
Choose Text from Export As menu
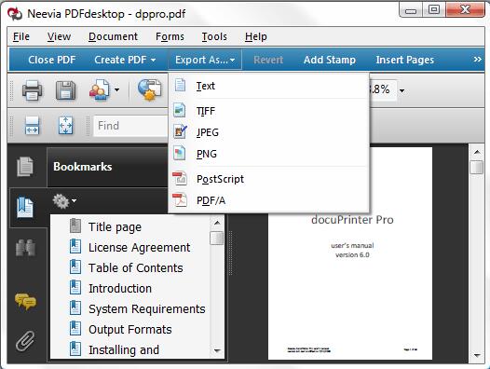[x=268, y=86]
